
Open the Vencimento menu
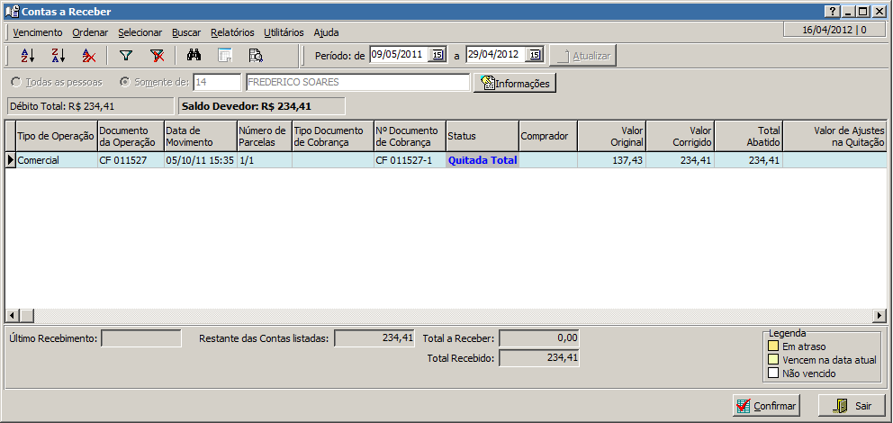click(38, 32)
